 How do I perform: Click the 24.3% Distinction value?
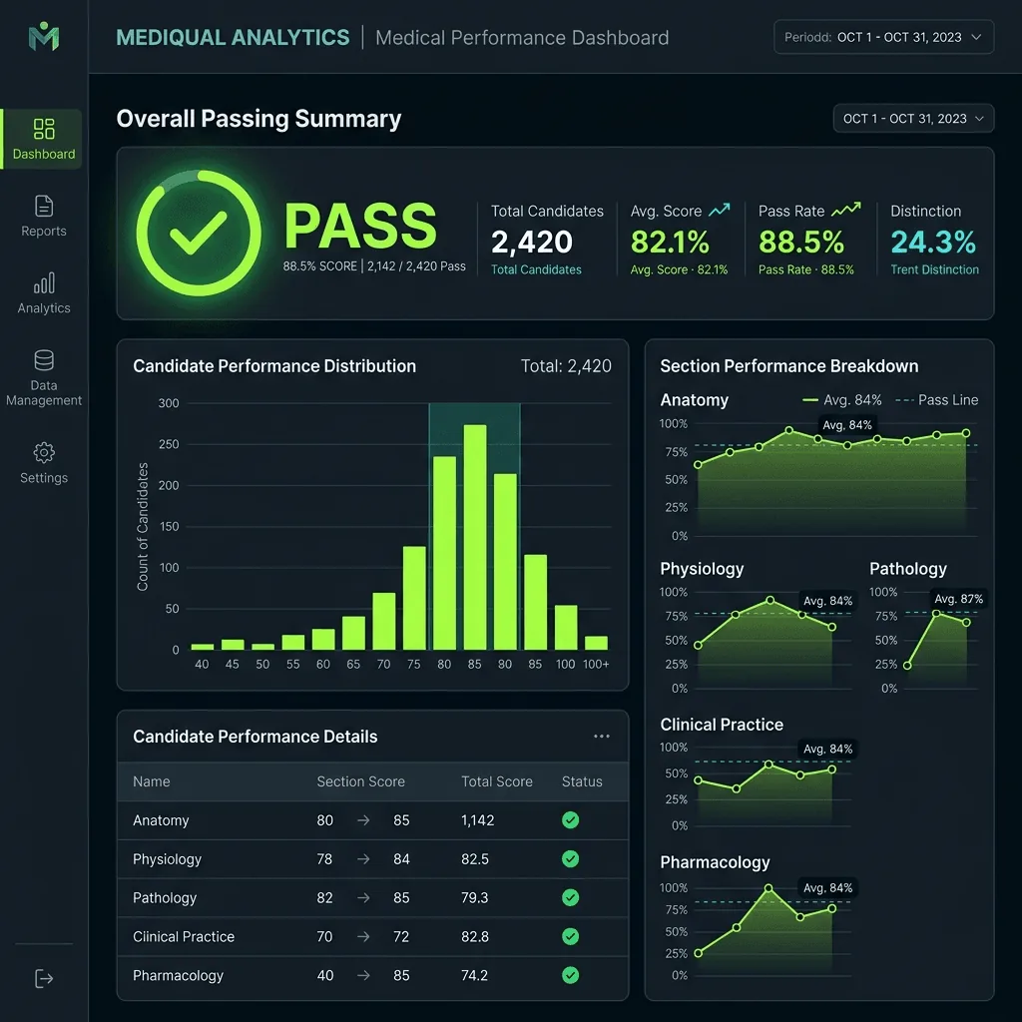point(933,242)
